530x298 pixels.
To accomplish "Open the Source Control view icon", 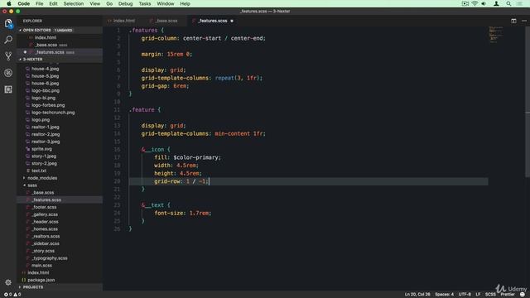I will [x=8, y=56].
